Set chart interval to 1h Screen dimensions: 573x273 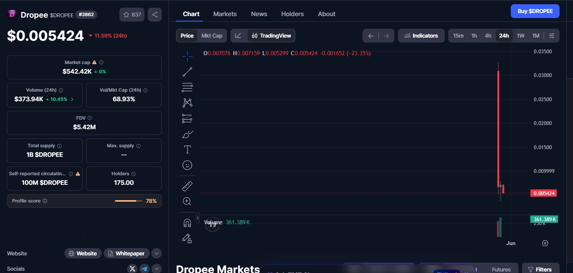(x=474, y=36)
